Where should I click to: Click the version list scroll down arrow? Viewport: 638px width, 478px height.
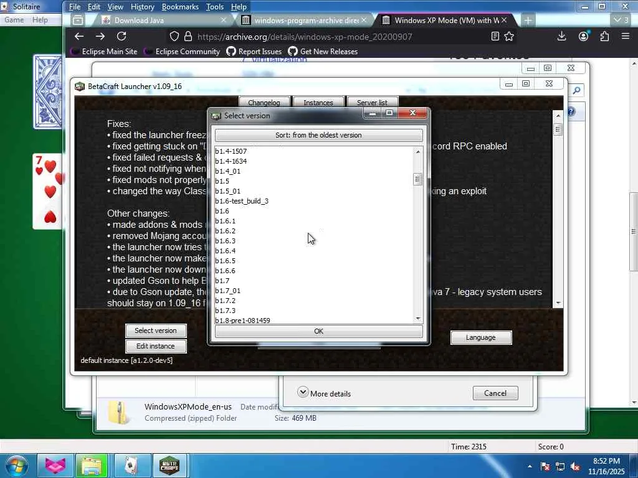[x=418, y=319]
